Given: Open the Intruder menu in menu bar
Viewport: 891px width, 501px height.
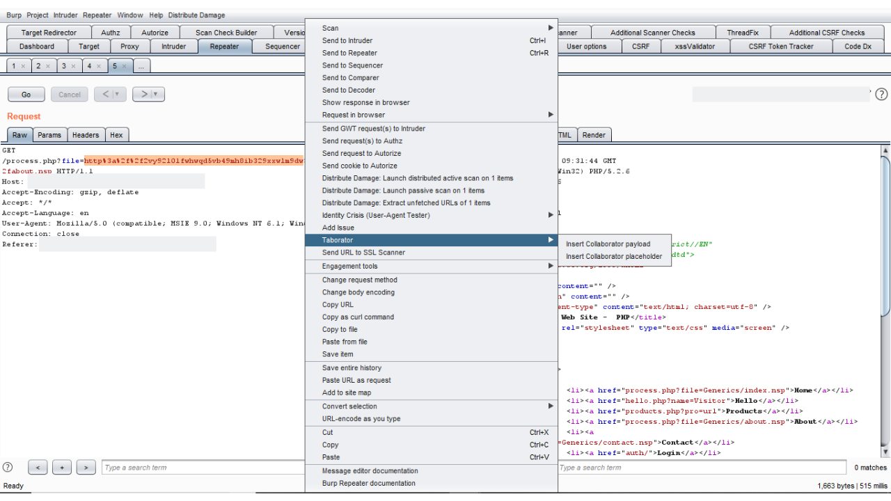Looking at the screenshot, I should coord(66,15).
